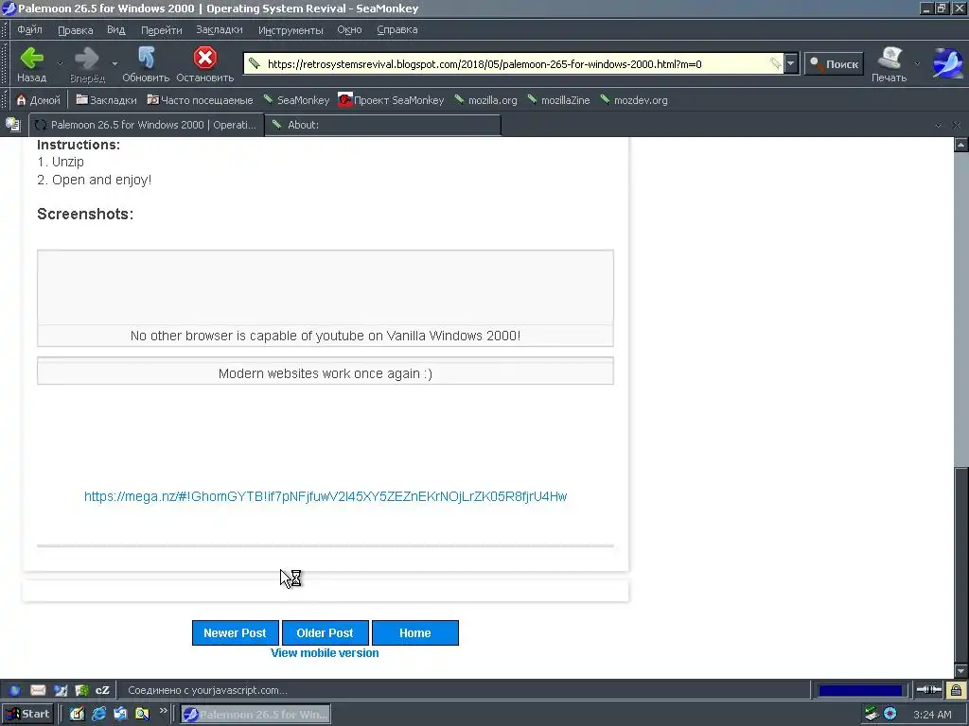Go back with the Назад arrow button
969x726 pixels.
31,64
